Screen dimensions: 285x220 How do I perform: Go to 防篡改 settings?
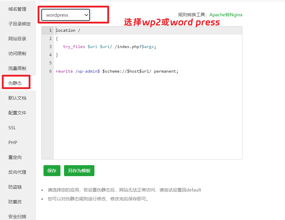click(x=15, y=202)
